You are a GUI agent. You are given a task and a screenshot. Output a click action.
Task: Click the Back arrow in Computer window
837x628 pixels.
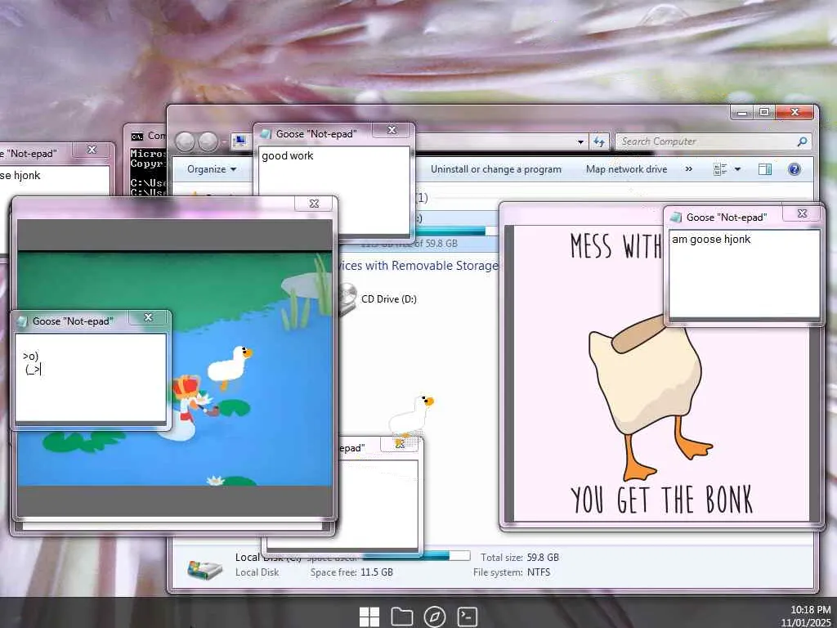tap(186, 141)
